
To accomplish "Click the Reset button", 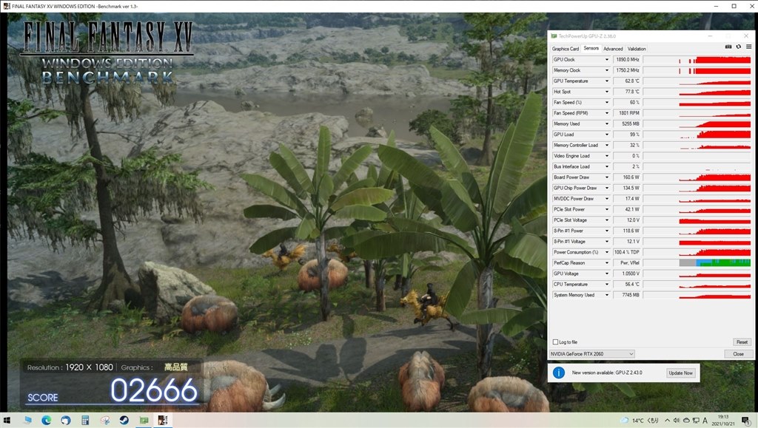I will pyautogui.click(x=742, y=342).
